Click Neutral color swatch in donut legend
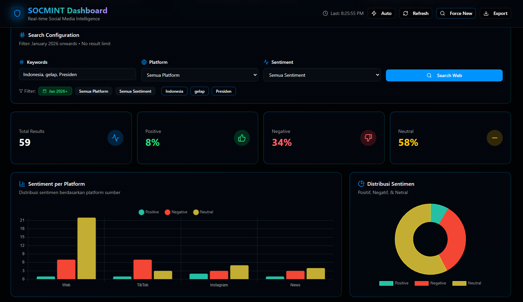The image size is (523, 302). click(459, 283)
